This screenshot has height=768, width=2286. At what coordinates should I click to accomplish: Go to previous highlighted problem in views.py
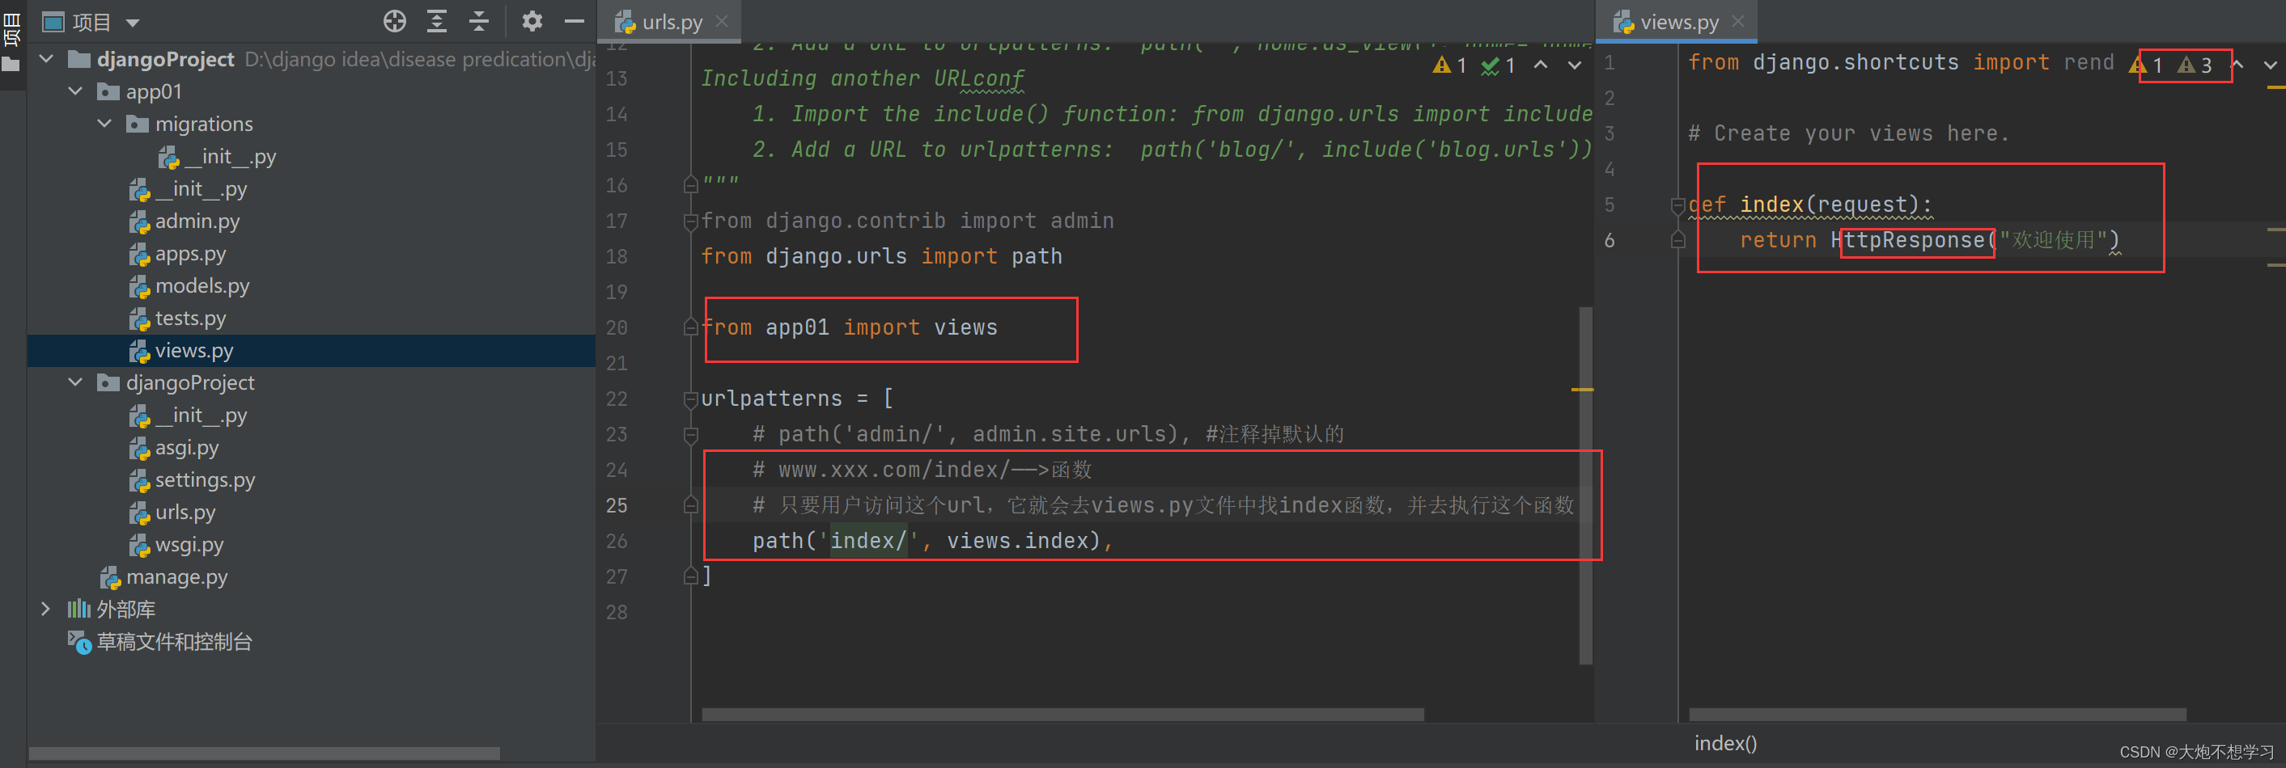2237,65
